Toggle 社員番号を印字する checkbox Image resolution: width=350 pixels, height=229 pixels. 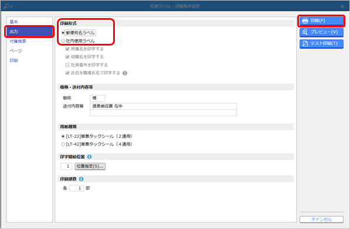coord(67,65)
